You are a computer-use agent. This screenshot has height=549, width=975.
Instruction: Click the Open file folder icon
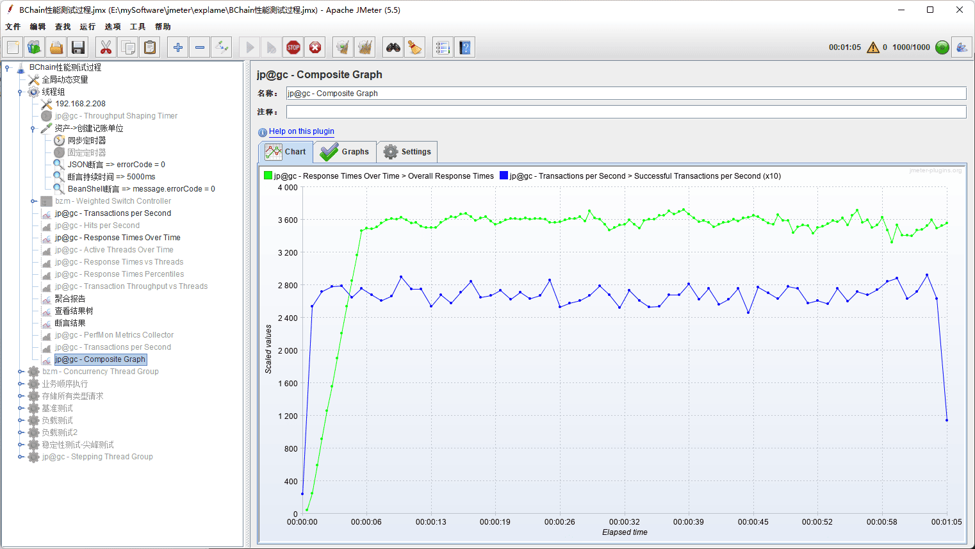tap(56, 47)
